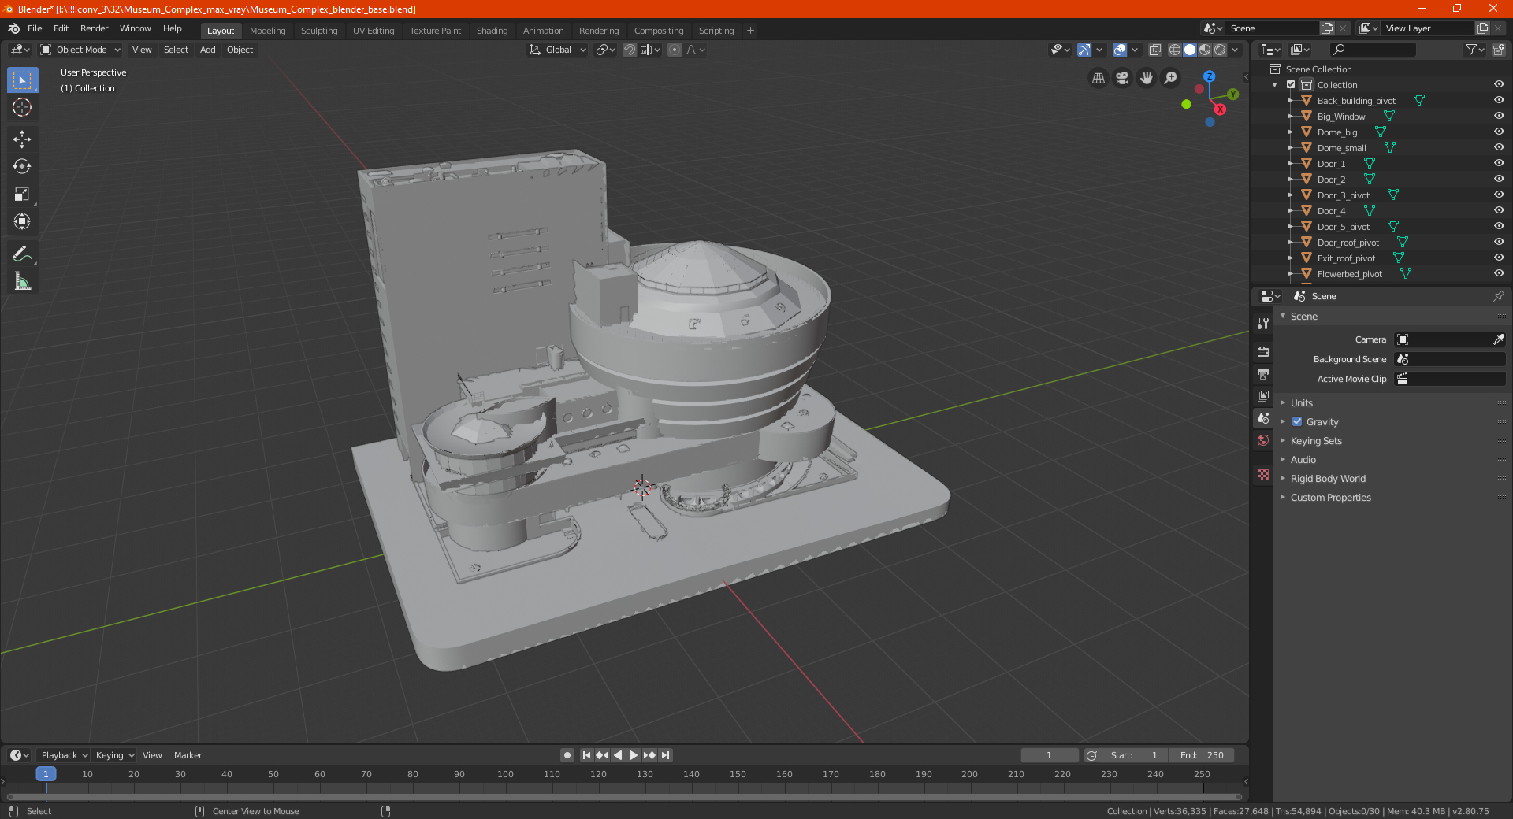Image resolution: width=1513 pixels, height=819 pixels.
Task: Switch to the Shading workspace tab
Action: coord(492,31)
